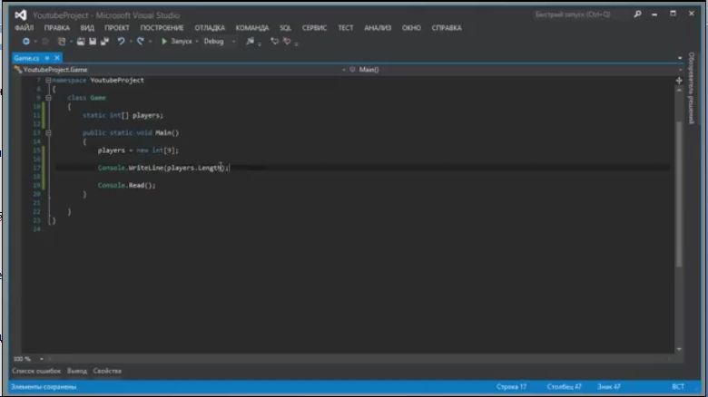Open the ОТЛАДКА menu

(210, 28)
